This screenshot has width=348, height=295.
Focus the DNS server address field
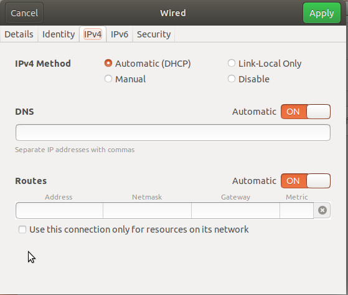pos(173,132)
